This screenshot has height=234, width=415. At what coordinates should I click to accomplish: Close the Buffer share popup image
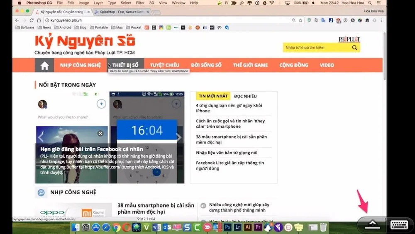click(100, 133)
